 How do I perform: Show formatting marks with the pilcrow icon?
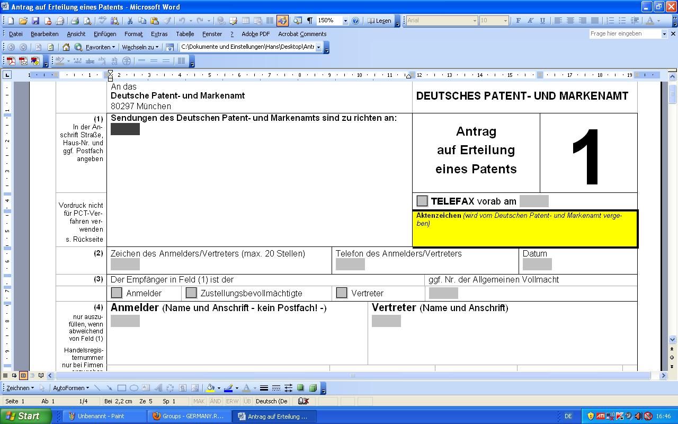pos(310,21)
